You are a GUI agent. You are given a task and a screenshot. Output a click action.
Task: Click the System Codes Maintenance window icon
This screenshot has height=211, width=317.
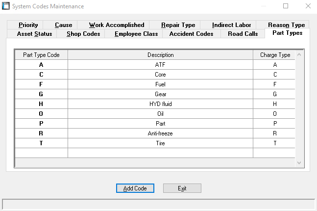tap(6, 6)
